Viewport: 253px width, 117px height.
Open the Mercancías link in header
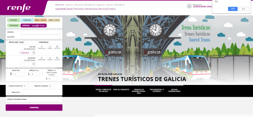coord(103,9)
